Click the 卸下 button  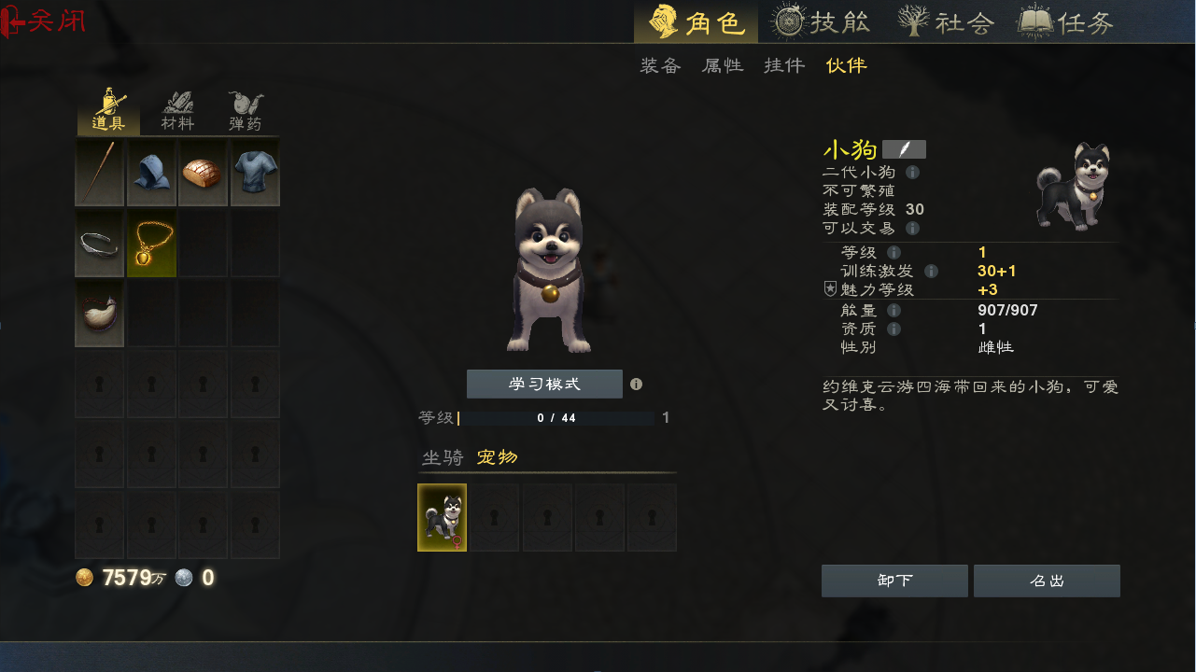point(894,581)
